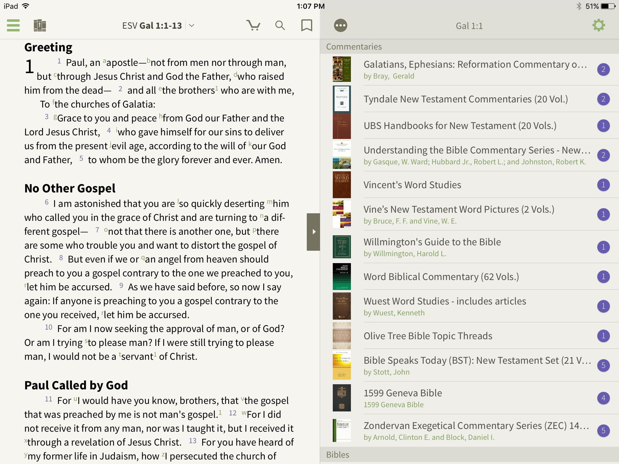Tap the 'Greeting' section heading
Viewport: 619px width, 464px height.
(x=48, y=47)
